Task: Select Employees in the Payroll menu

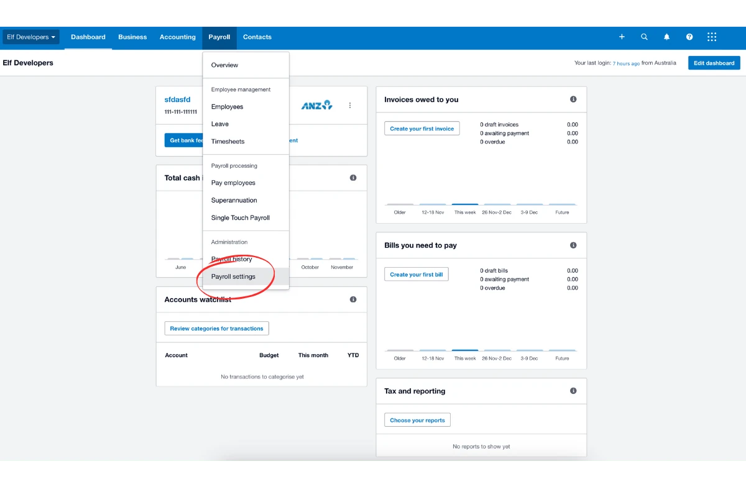Action: click(x=246, y=107)
